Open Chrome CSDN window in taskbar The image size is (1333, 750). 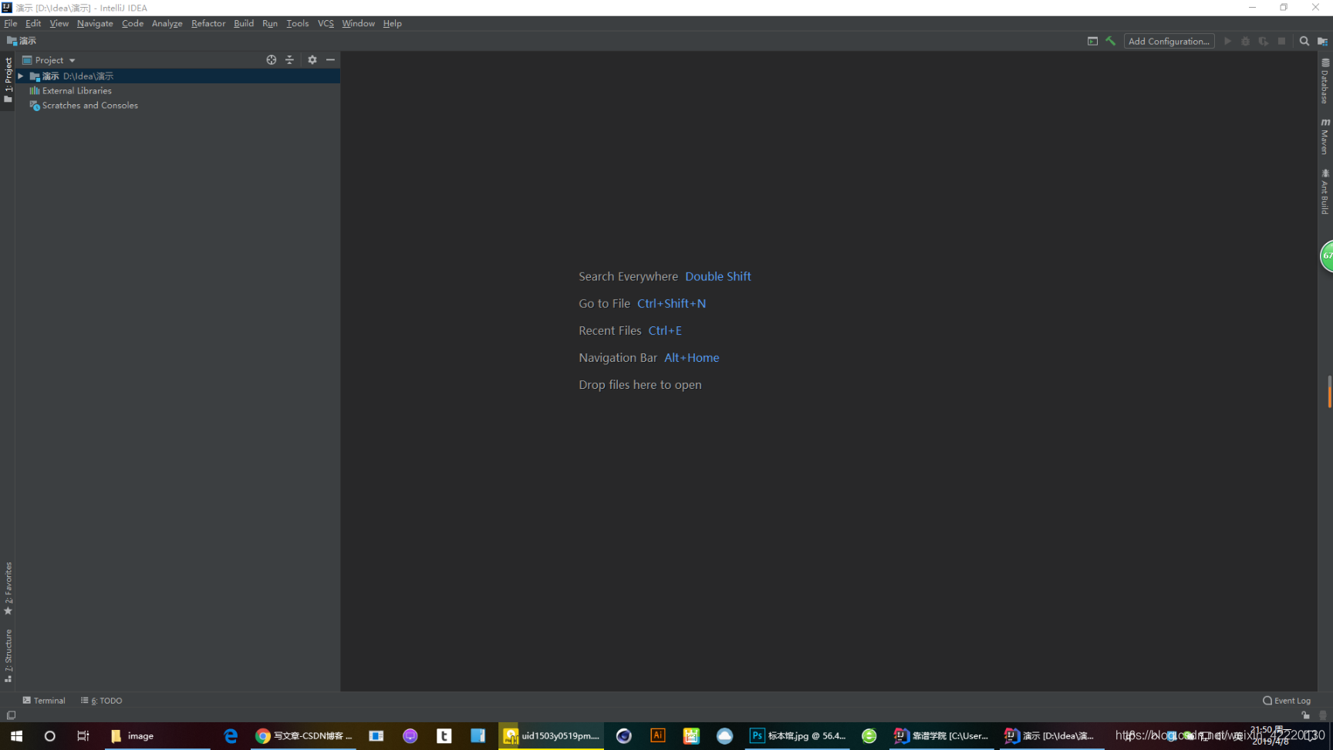coord(303,736)
